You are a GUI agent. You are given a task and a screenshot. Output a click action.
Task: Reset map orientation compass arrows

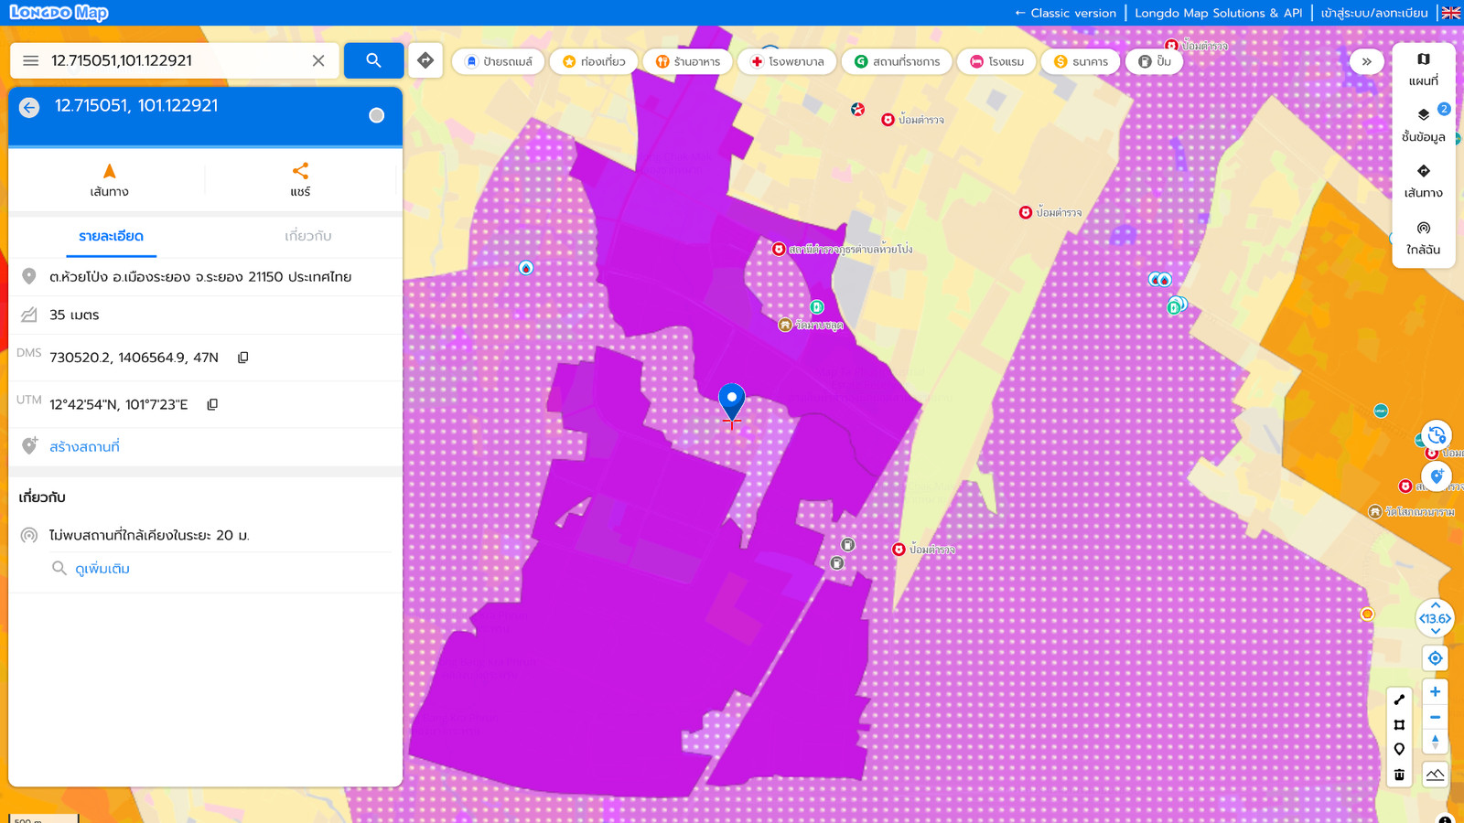[1435, 742]
